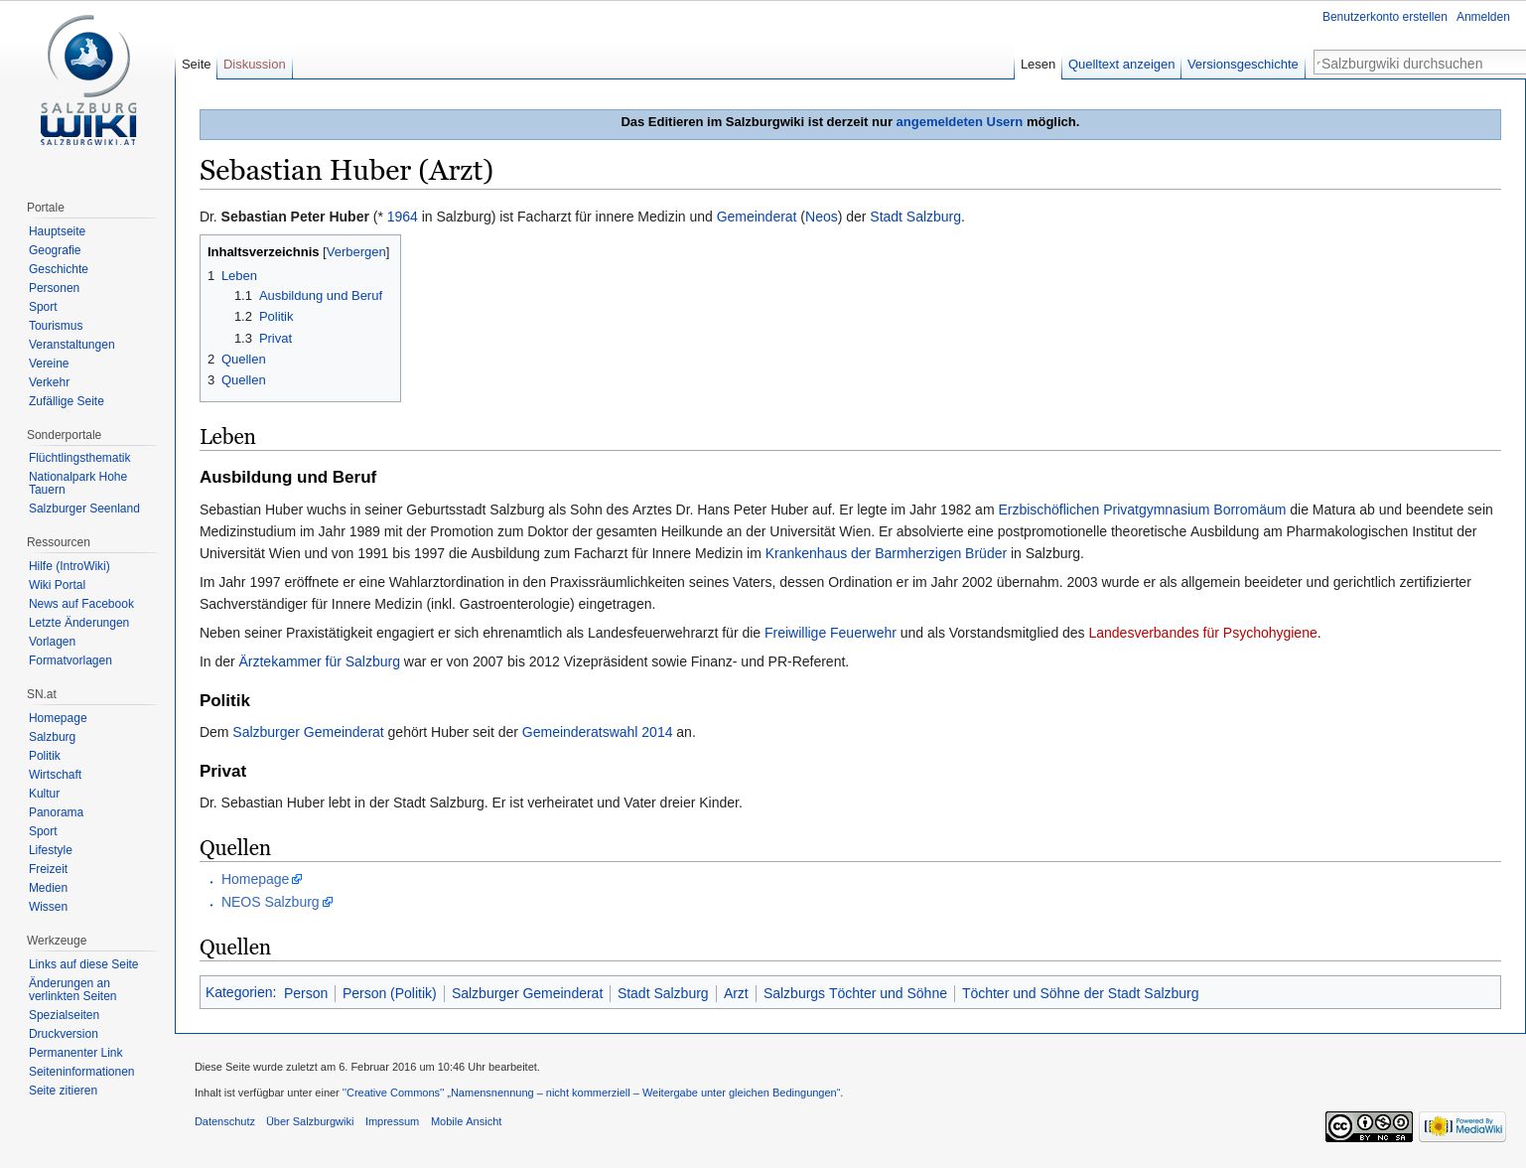Focus the Salzburgwiki durchsuchen search field
Image resolution: width=1526 pixels, height=1168 pixels.
pos(1420,64)
